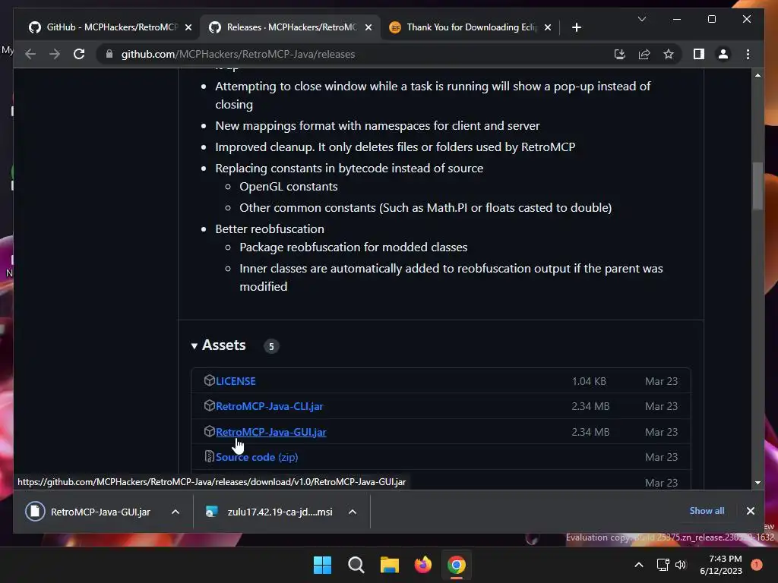Collapse the Assets section
Viewport: 778px width, 583px height.
(218, 345)
